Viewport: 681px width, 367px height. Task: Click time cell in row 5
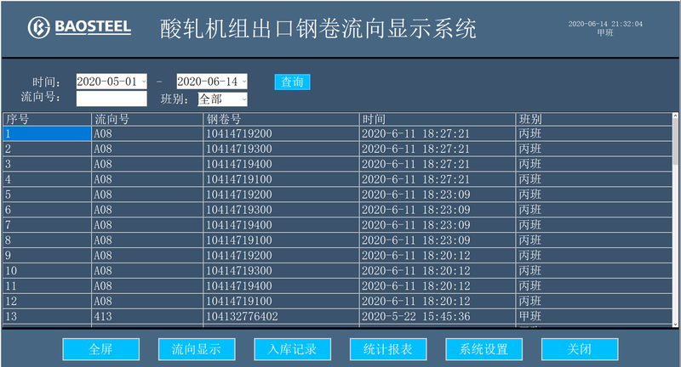click(438, 194)
